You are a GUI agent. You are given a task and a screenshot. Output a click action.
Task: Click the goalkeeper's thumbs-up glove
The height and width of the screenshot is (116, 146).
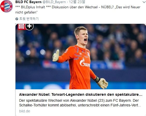click(56, 56)
